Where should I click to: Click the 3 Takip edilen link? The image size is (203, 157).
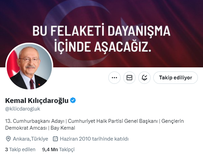coord(20,149)
